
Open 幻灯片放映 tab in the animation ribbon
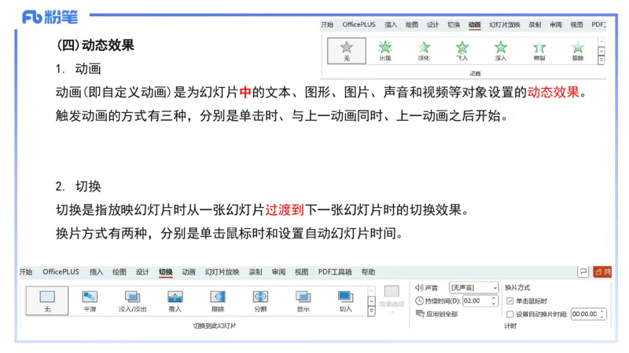505,25
